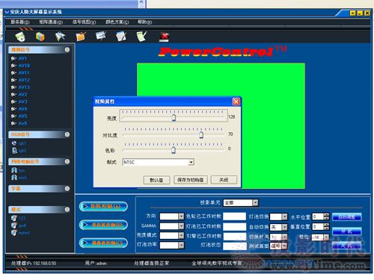Close the 视频属性 dialog with its X
Viewport: 374px width, 280px height.
(236, 102)
